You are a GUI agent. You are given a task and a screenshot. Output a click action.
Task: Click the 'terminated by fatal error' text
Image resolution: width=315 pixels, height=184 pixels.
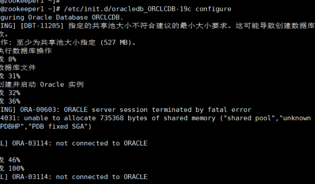[x=202, y=110]
